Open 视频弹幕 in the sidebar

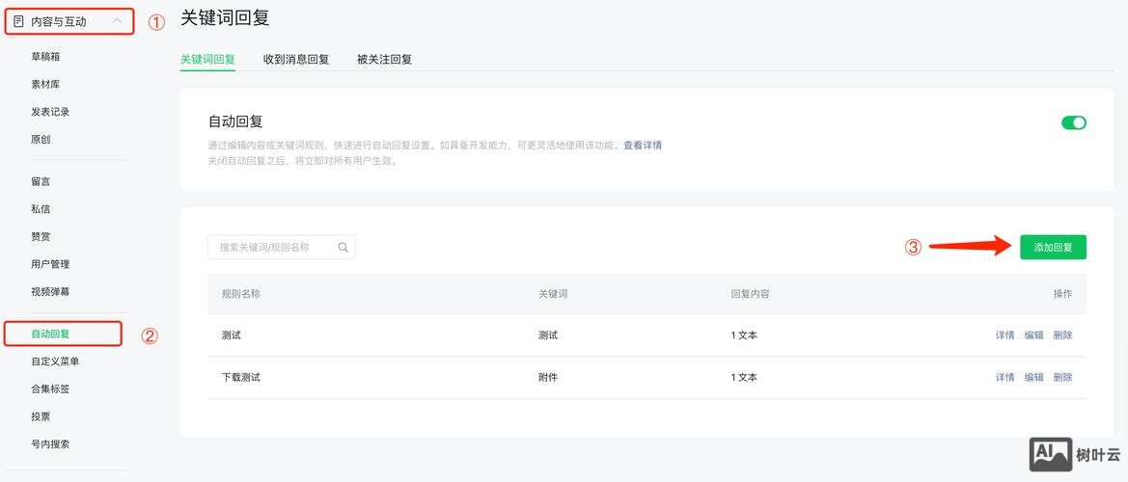click(50, 292)
